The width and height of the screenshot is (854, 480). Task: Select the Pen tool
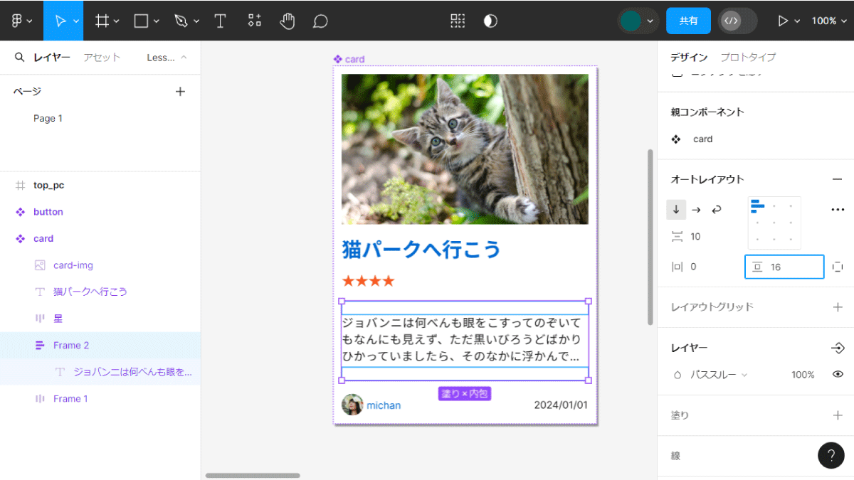pos(181,21)
